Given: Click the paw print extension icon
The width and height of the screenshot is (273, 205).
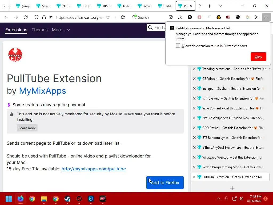Looking at the screenshot, I should (x=238, y=17).
